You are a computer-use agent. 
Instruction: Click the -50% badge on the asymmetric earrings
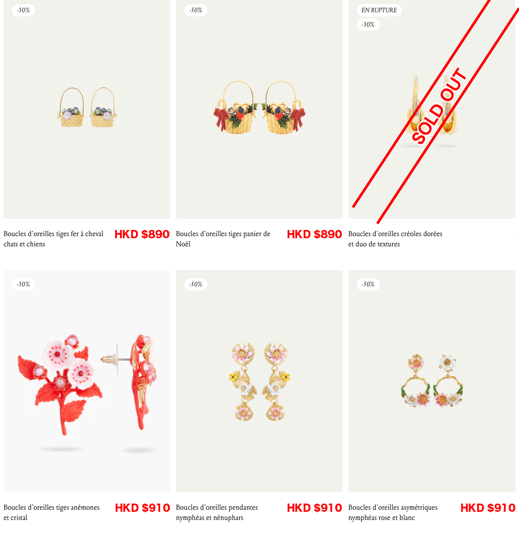(x=368, y=284)
